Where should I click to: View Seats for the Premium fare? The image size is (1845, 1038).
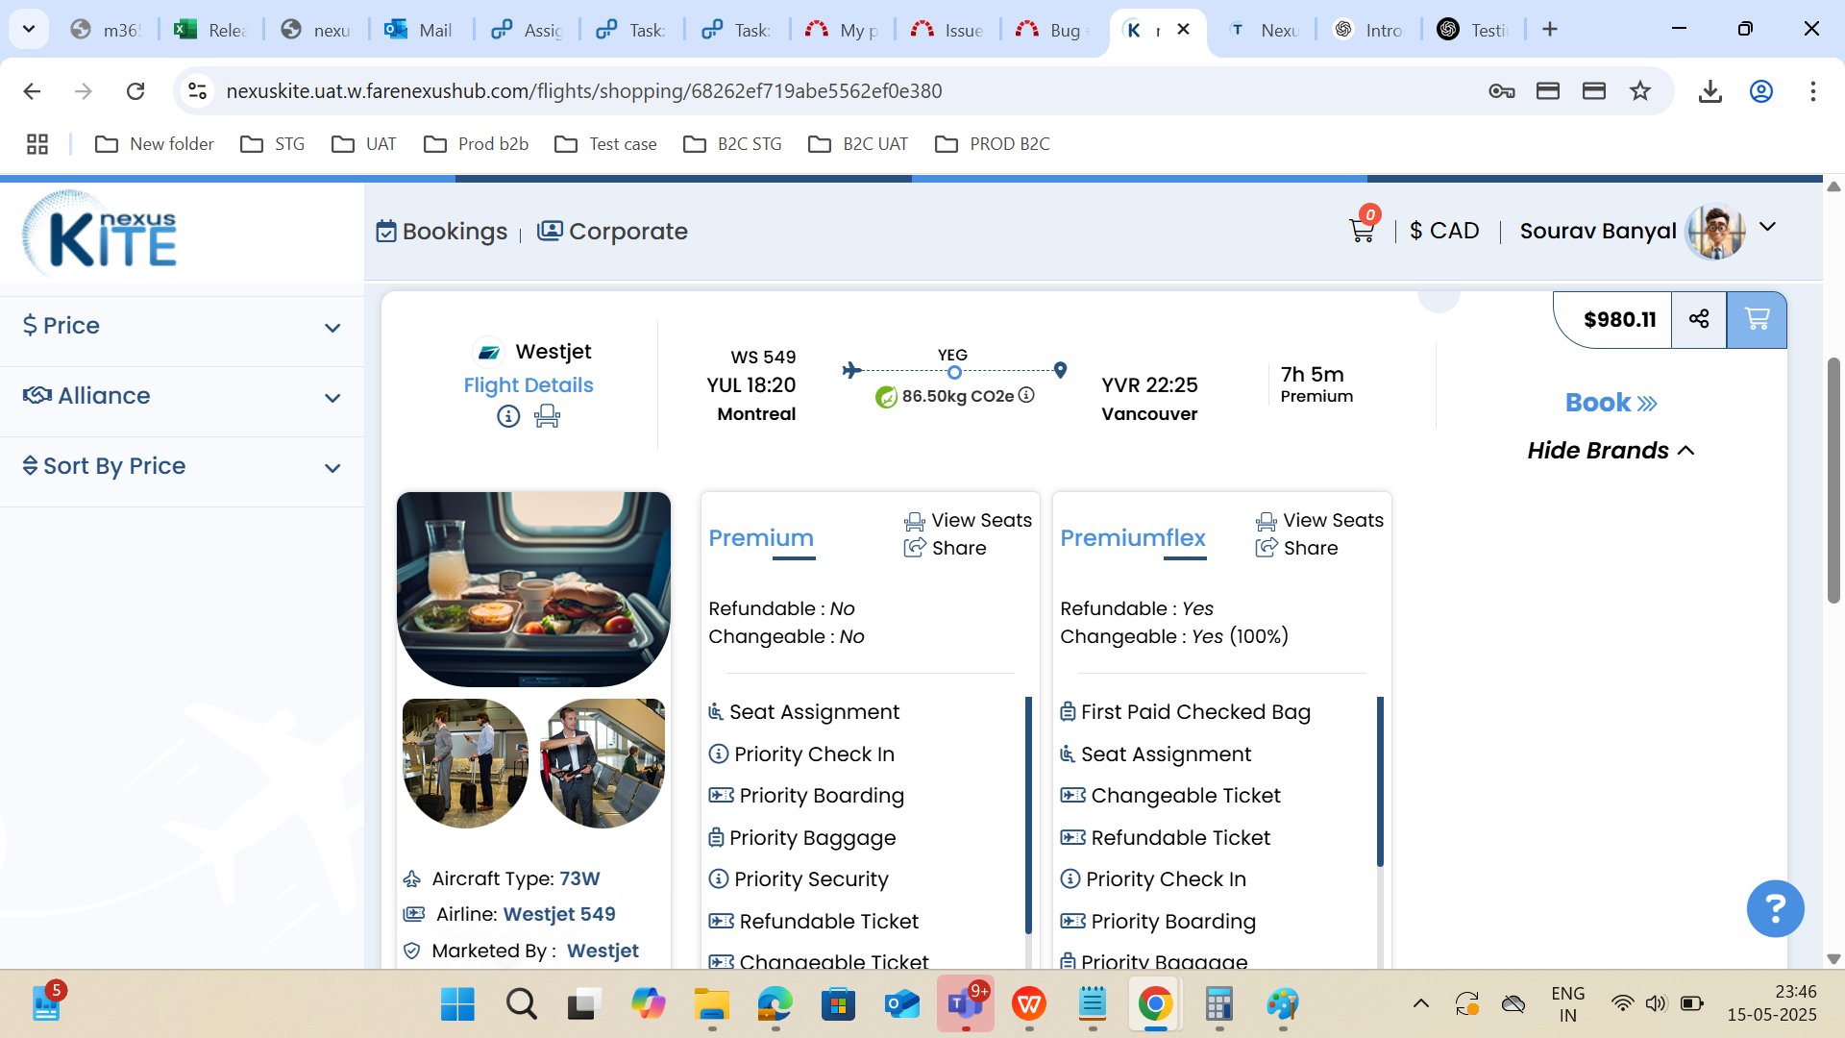pos(968,521)
